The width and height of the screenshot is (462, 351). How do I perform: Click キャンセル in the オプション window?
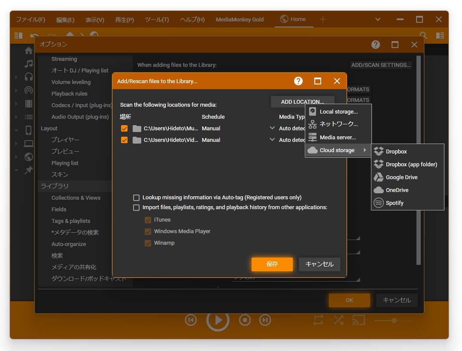397,300
